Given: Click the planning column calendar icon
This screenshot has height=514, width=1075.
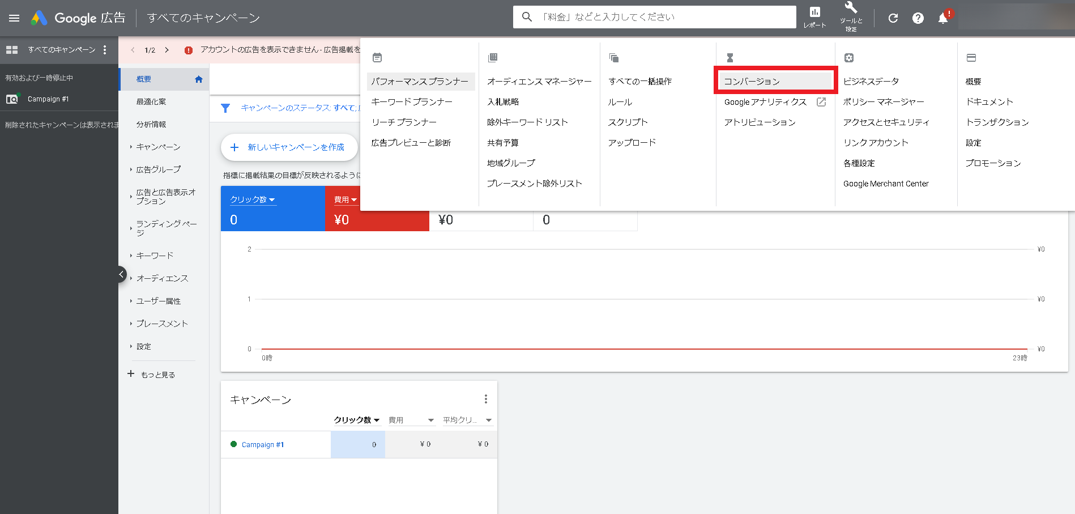Looking at the screenshot, I should pos(377,58).
